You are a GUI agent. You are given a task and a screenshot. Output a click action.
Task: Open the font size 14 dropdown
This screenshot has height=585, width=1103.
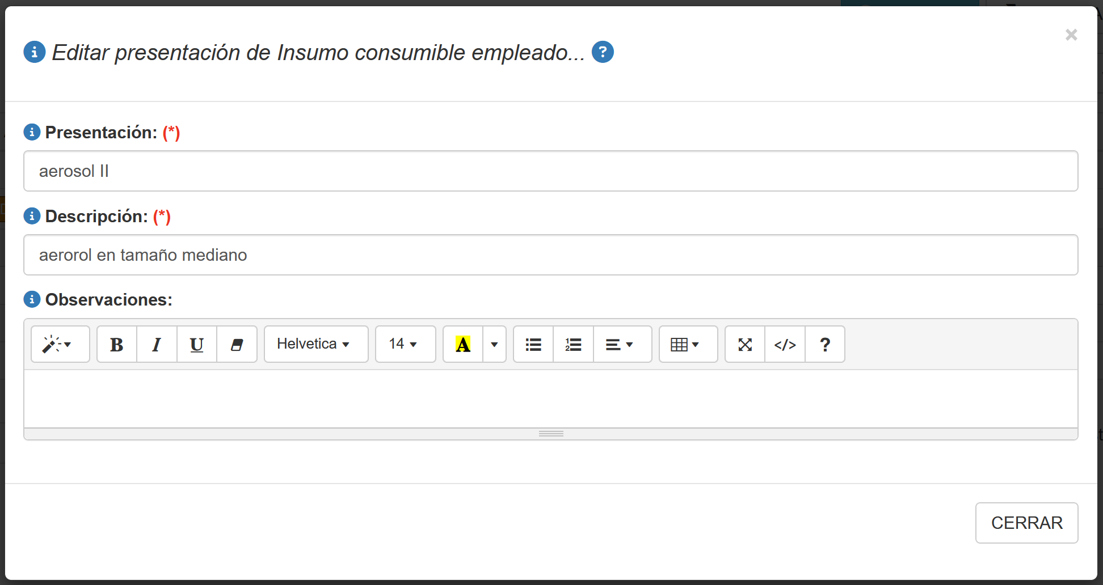(x=405, y=344)
